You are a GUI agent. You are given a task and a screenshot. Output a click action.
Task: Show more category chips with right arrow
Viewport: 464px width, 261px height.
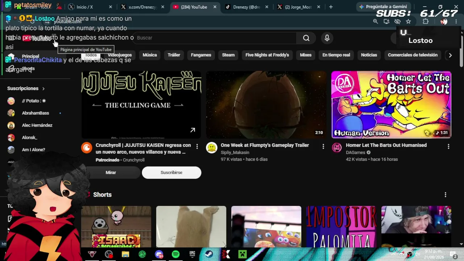tap(450, 55)
